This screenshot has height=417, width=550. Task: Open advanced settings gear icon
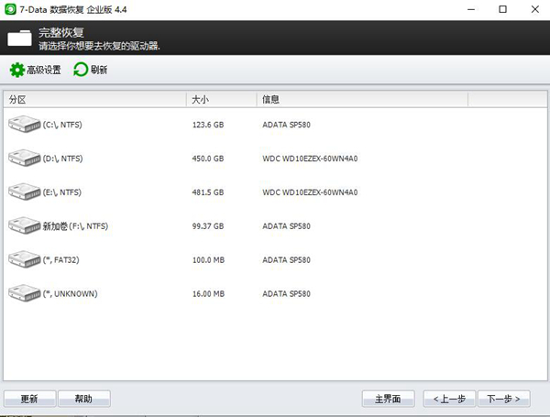pyautogui.click(x=16, y=70)
